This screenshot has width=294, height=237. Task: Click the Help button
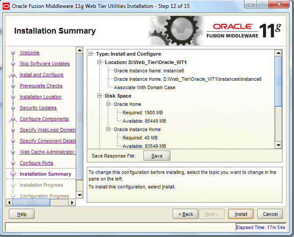(22, 214)
